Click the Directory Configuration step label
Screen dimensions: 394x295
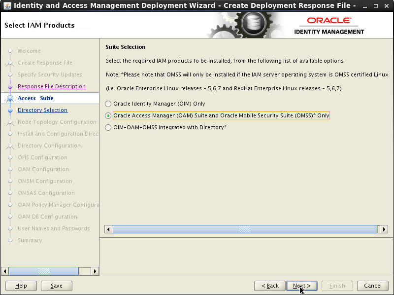[x=49, y=146]
